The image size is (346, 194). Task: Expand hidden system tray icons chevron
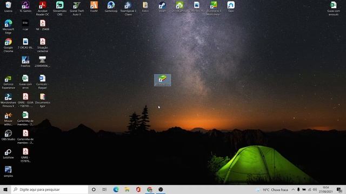[x=293, y=190]
